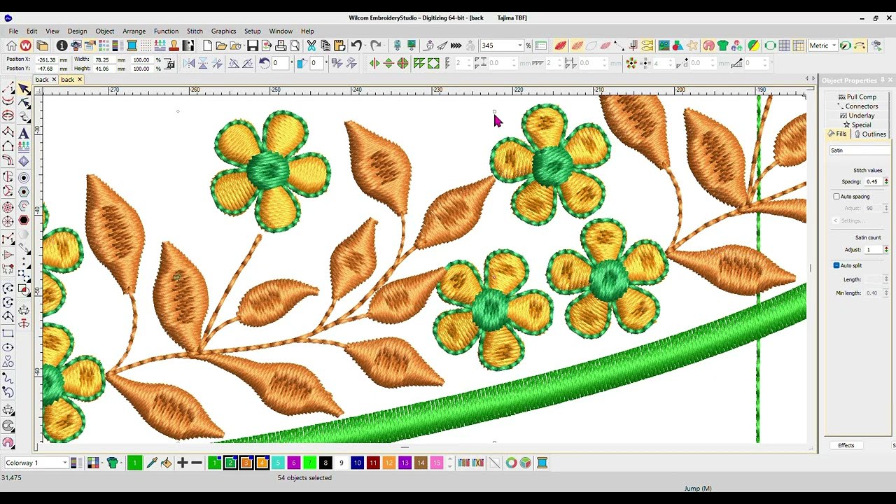Open the zoom factor 345 dropdown

[x=520, y=45]
